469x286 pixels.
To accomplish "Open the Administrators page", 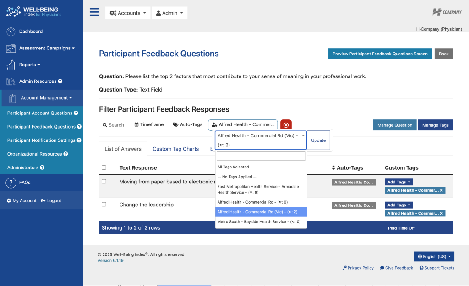I will (23, 167).
